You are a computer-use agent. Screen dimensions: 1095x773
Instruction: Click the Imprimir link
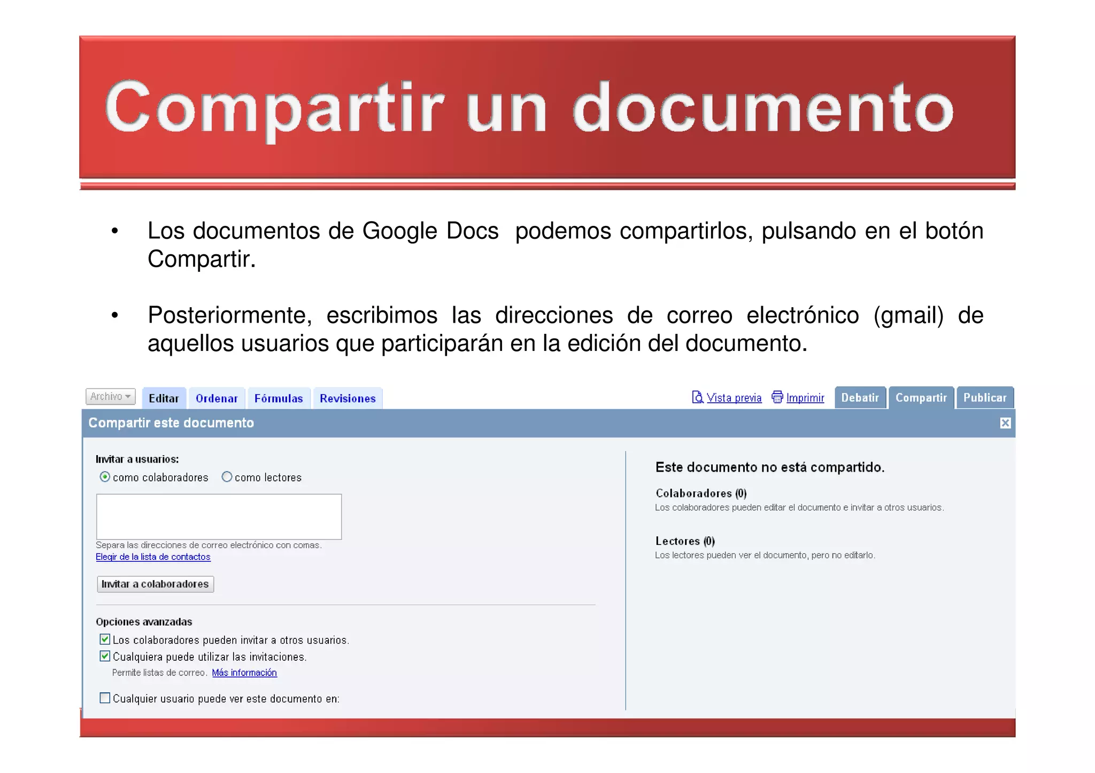click(805, 397)
